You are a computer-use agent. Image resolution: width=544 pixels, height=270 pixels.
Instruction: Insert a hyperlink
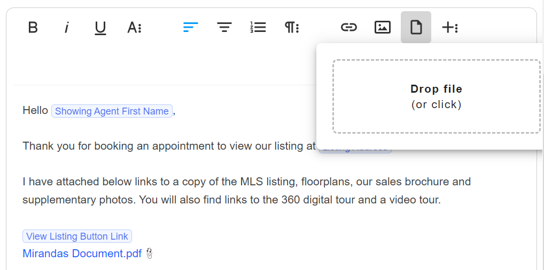click(x=348, y=27)
